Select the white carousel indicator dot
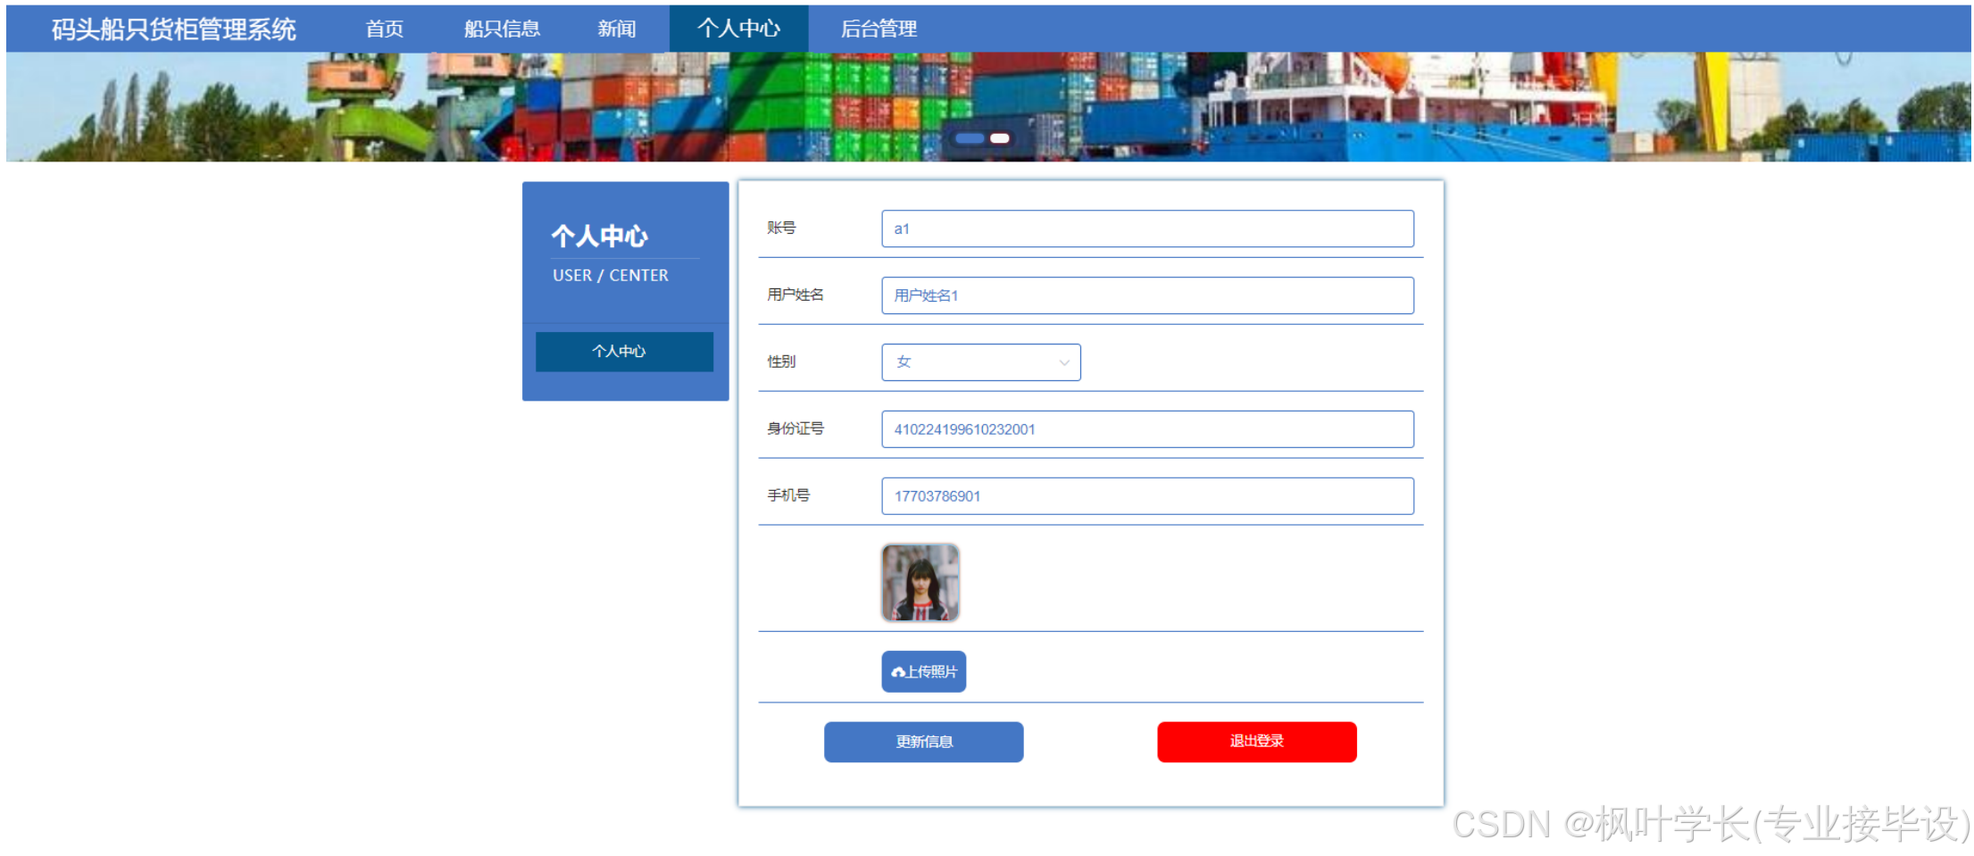Screen dimensions: 1974x856 tap(1000, 138)
